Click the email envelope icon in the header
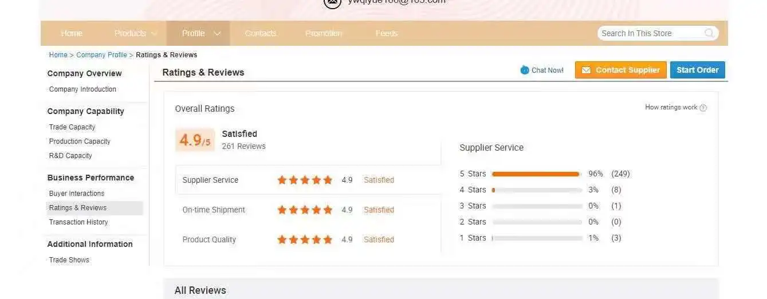767x299 pixels. coord(332,2)
